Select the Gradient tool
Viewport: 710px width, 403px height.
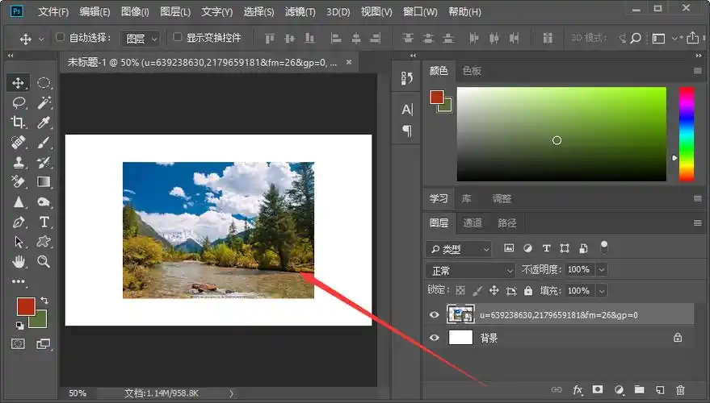click(44, 181)
